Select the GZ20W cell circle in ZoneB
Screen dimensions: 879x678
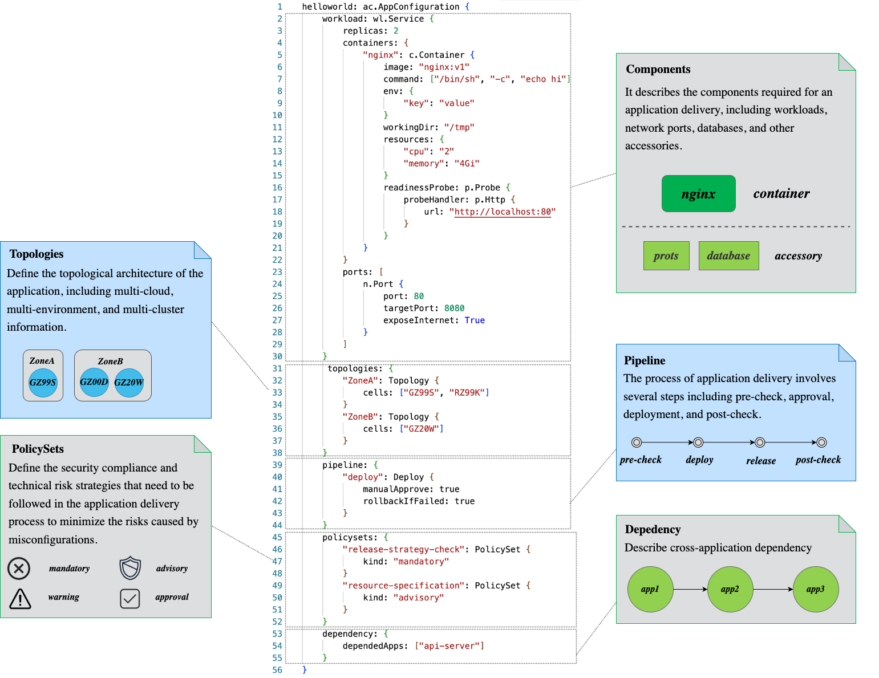pos(129,382)
